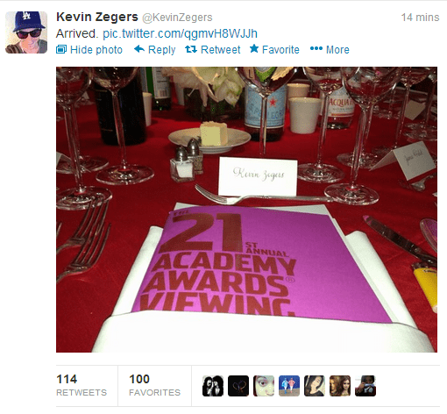Image resolution: width=447 pixels, height=414 pixels.
Task: Click the Hide photo icon
Action: coord(61,49)
